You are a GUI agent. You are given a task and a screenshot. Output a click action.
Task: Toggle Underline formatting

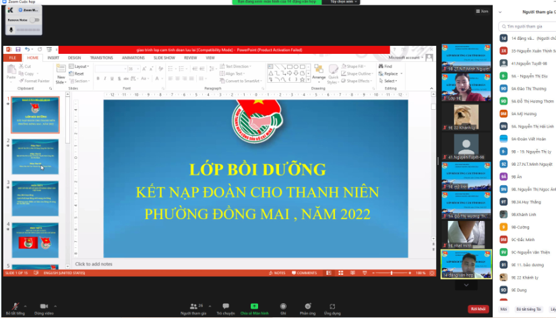[112, 78]
